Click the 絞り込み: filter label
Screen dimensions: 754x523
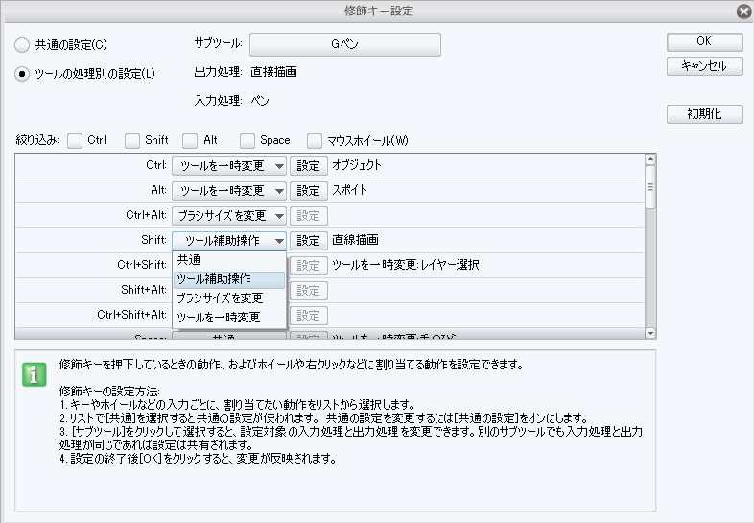pos(37,140)
